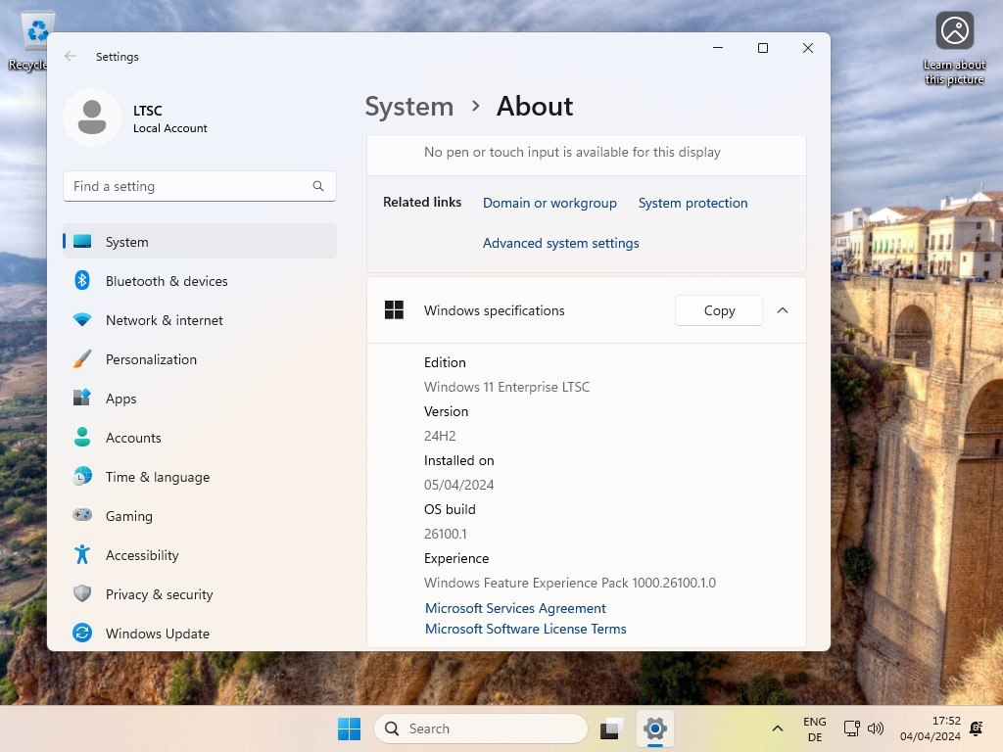Viewport: 1003px width, 752px height.
Task: Open the Gaming settings page
Action: pos(200,515)
